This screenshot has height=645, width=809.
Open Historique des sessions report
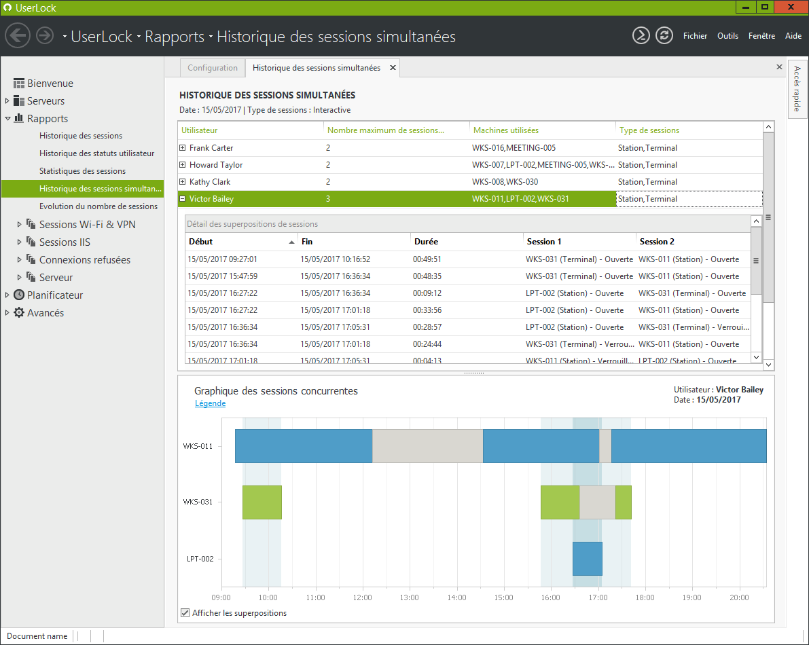pyautogui.click(x=81, y=136)
